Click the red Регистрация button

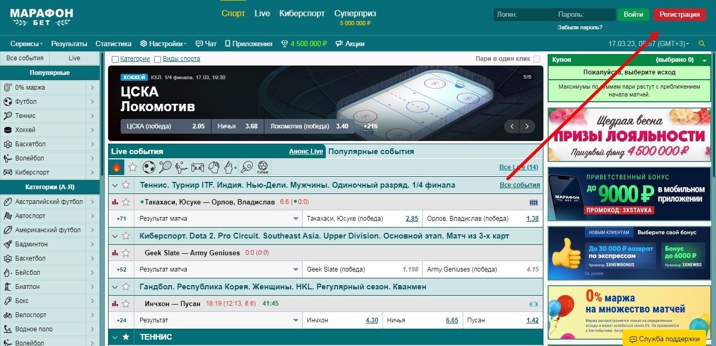tap(679, 15)
